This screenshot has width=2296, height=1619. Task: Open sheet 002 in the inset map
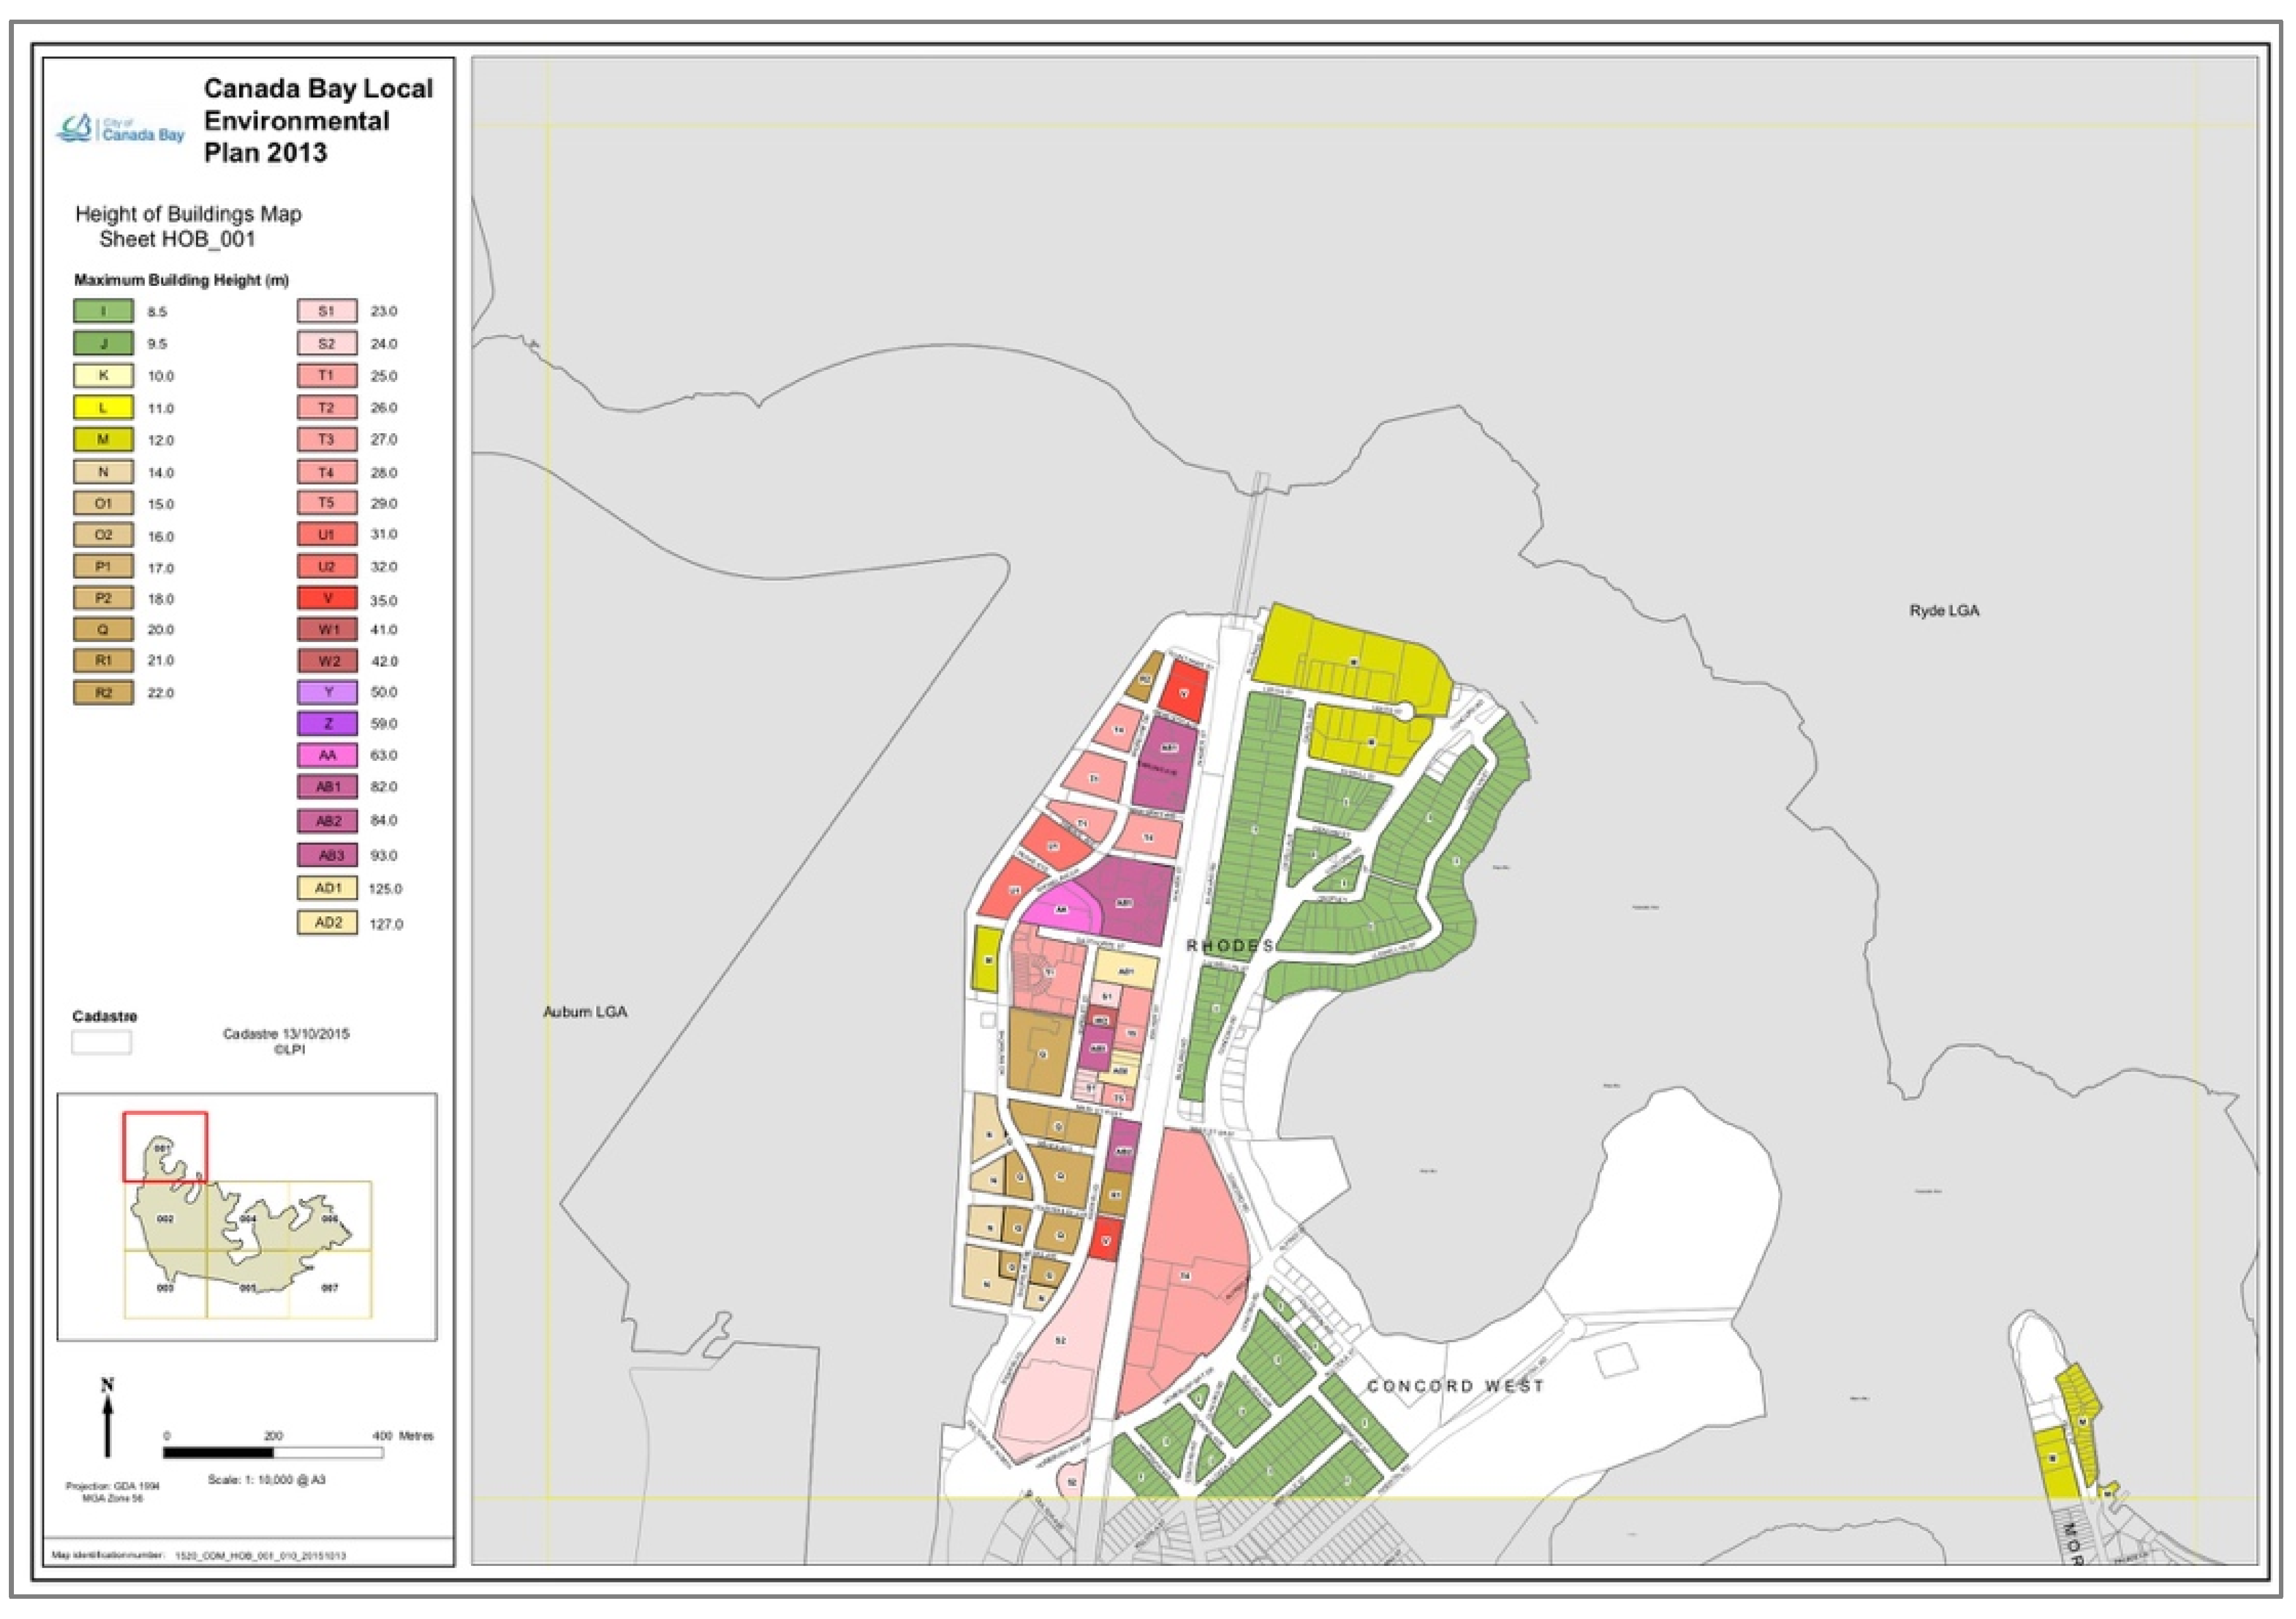coord(166,1219)
